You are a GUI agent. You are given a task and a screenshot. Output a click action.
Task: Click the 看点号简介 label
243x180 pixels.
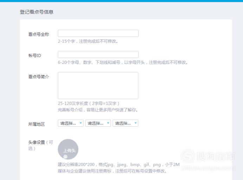click(x=39, y=76)
